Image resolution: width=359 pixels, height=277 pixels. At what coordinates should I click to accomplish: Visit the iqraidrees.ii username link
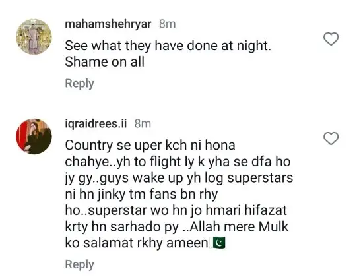pyautogui.click(x=96, y=124)
